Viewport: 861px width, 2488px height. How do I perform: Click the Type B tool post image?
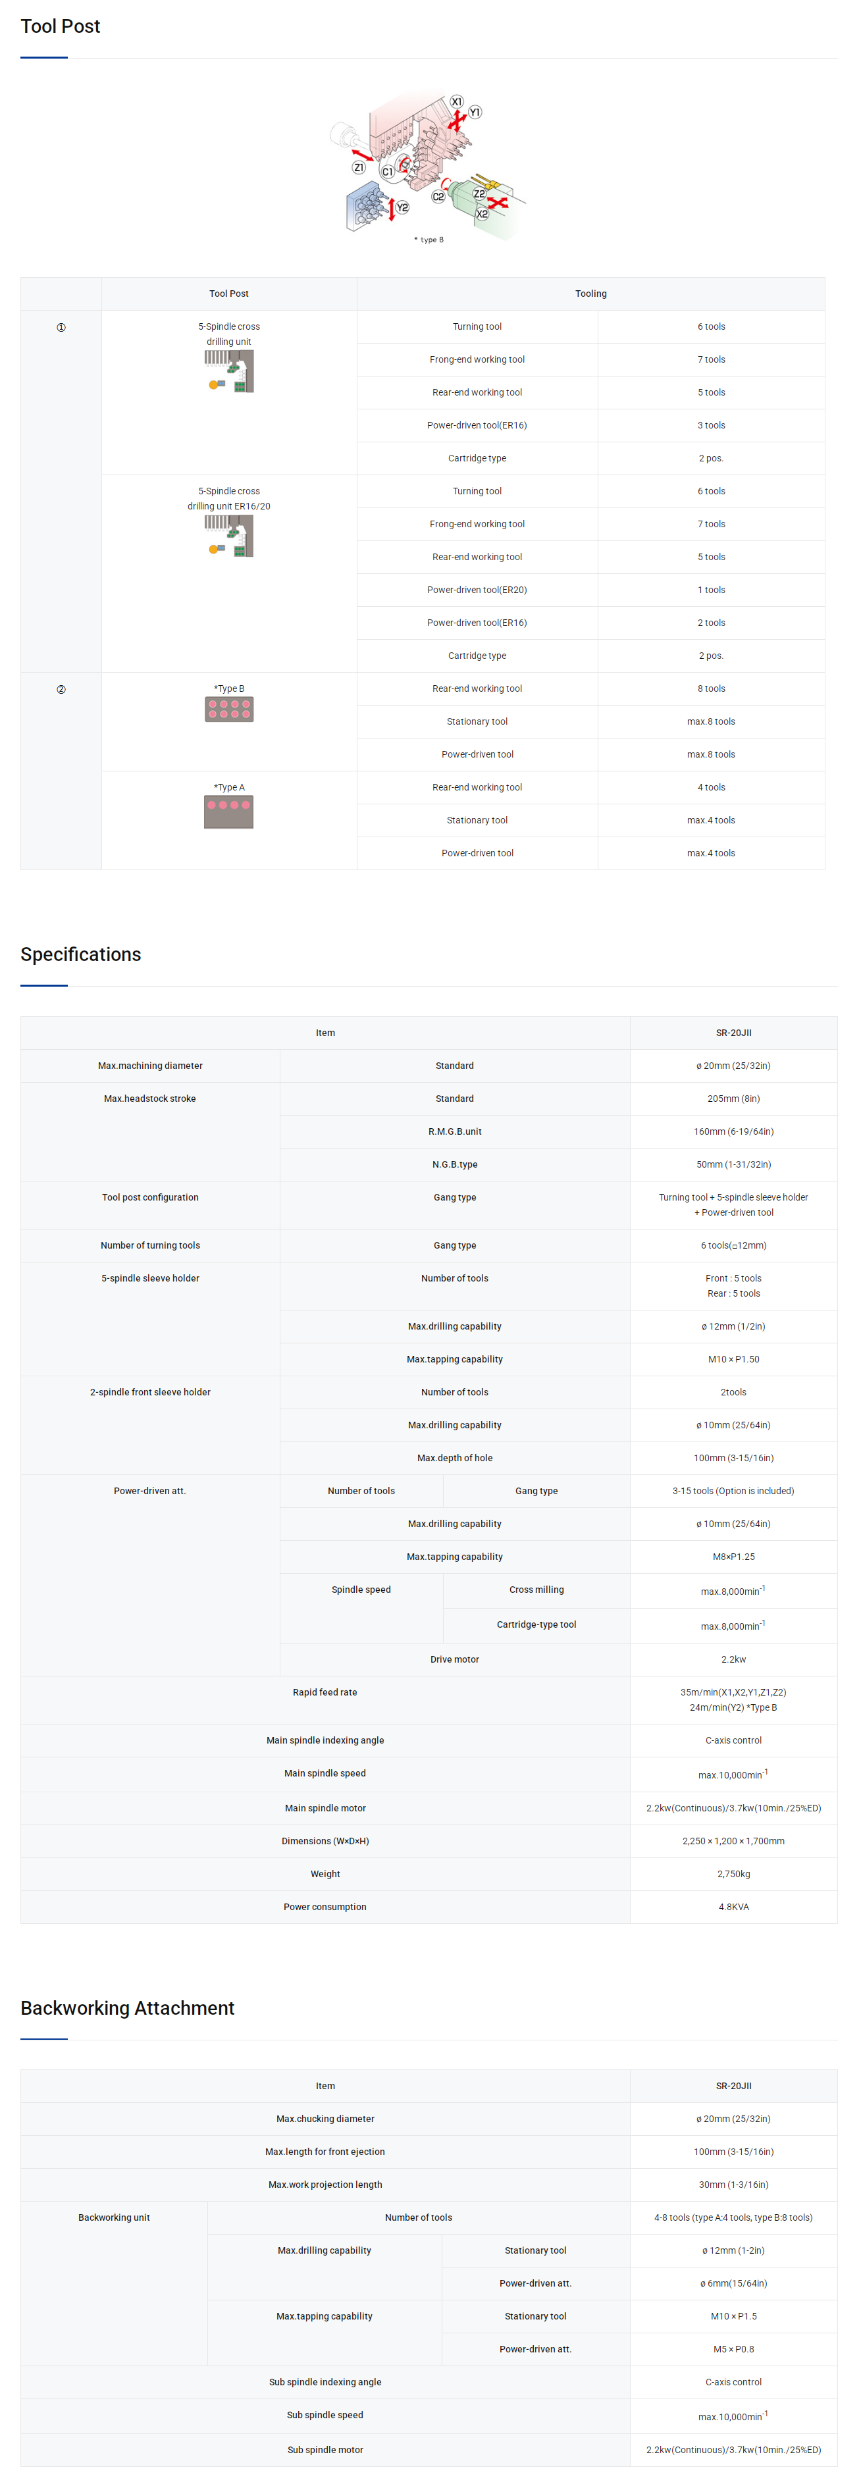click(x=229, y=710)
